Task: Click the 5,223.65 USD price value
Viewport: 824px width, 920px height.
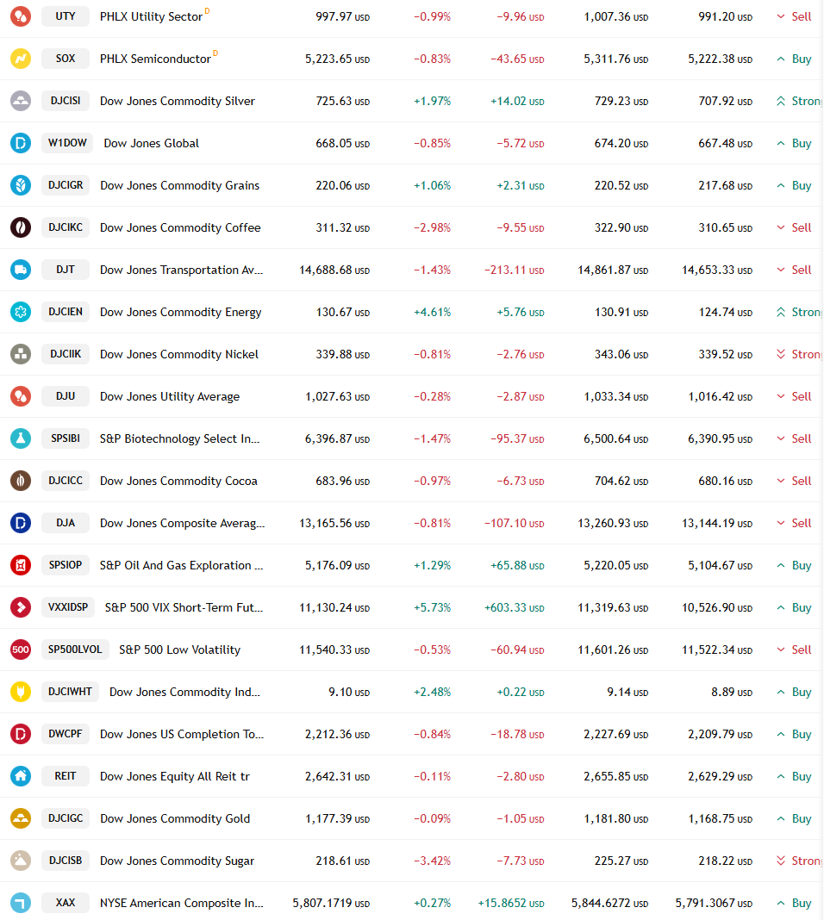Action: (x=338, y=59)
